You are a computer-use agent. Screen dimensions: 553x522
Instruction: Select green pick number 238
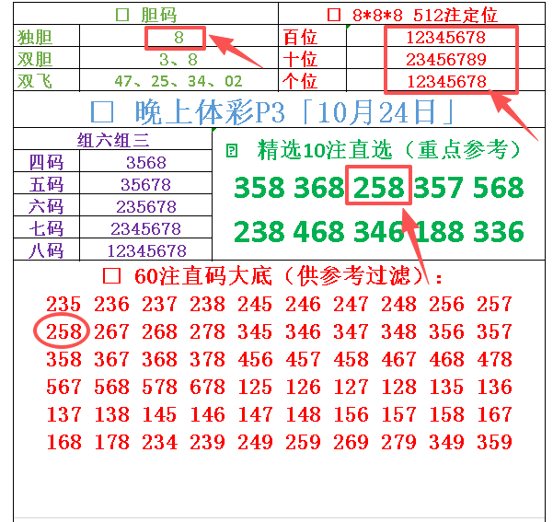pos(259,231)
